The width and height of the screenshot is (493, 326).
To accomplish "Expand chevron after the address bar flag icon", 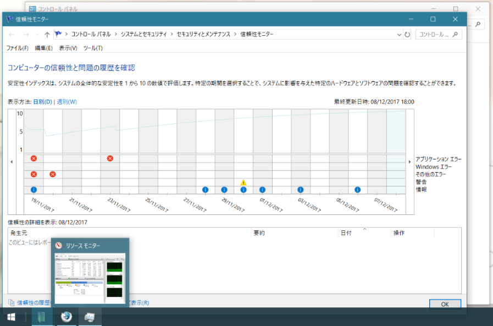I will coord(67,34).
